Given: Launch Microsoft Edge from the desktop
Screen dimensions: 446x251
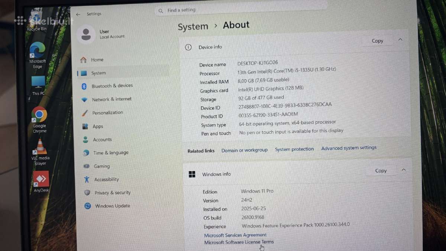Looking at the screenshot, I should 38,55.
